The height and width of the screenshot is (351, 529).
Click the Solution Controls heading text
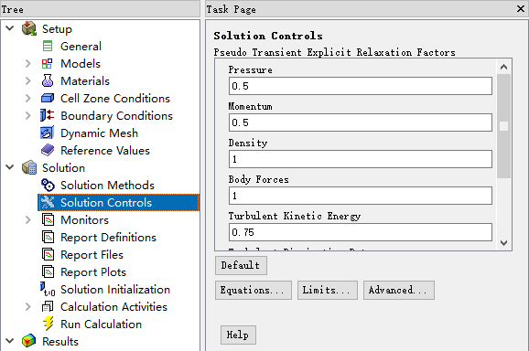coord(268,36)
